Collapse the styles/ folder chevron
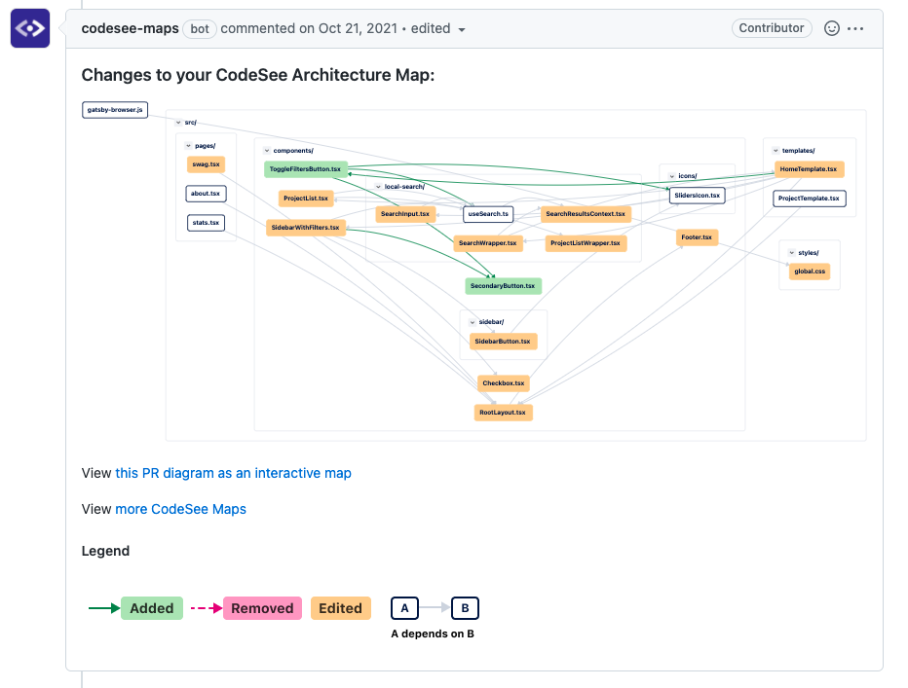The width and height of the screenshot is (908, 688). (792, 252)
